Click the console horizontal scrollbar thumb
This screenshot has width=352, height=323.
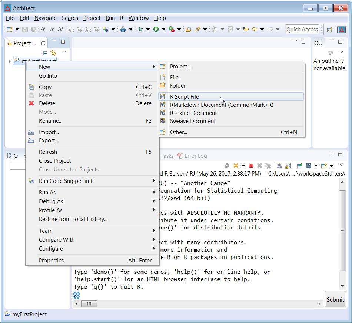pyautogui.click(x=89, y=304)
